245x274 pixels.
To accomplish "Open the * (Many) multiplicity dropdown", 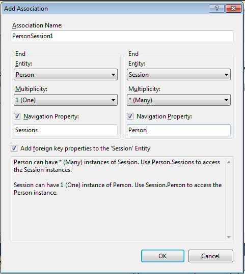I will tap(179, 100).
